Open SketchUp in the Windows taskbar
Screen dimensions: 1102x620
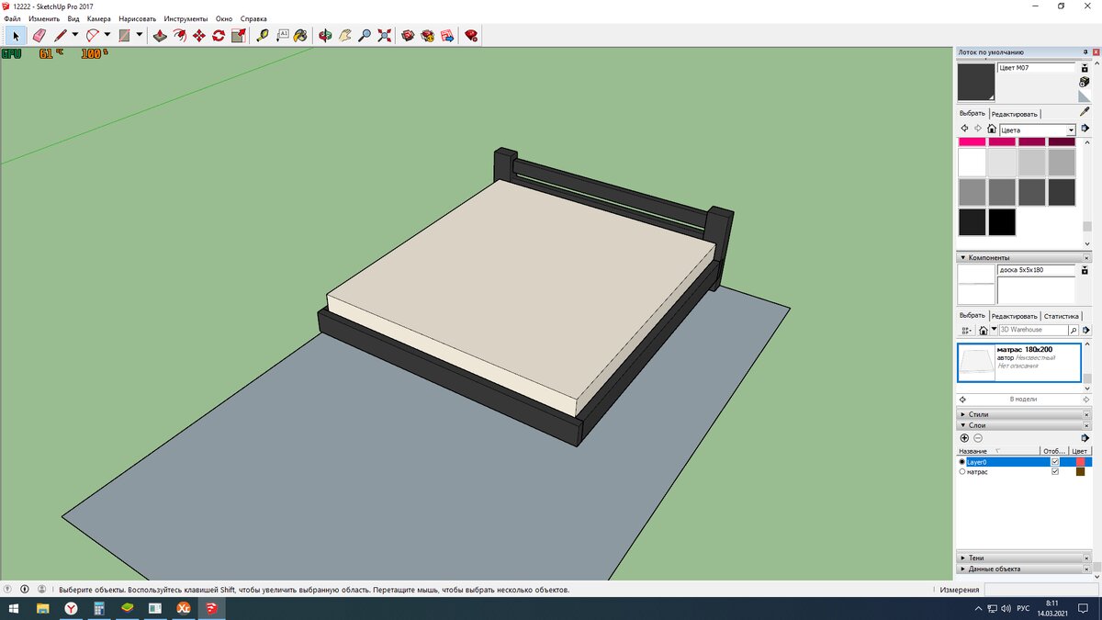point(210,608)
